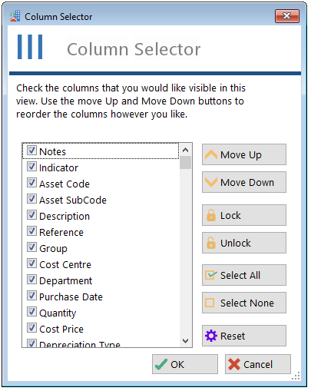Image resolution: width=311 pixels, height=391 pixels.
Task: Click the Select None empty box icon
Action: [x=210, y=303]
